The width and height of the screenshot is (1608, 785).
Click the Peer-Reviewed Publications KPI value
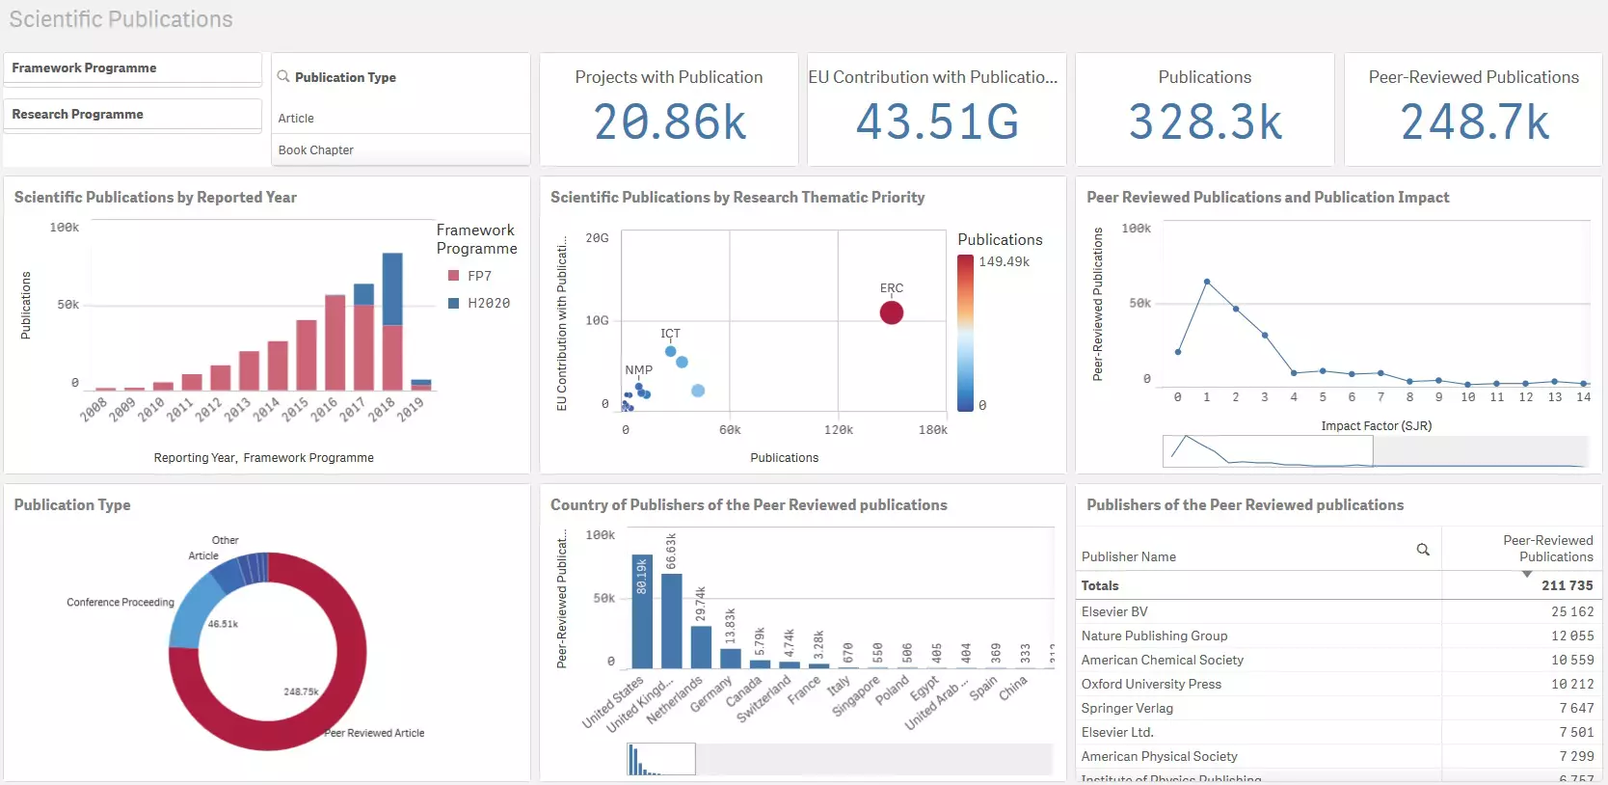(1473, 122)
